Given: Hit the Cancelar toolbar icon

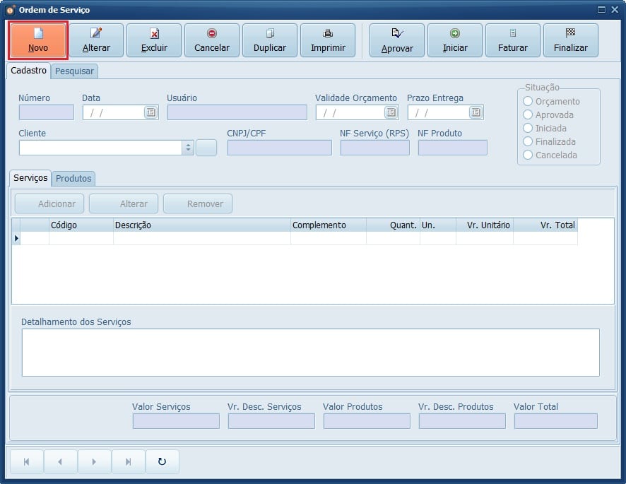Looking at the screenshot, I should 212,40.
